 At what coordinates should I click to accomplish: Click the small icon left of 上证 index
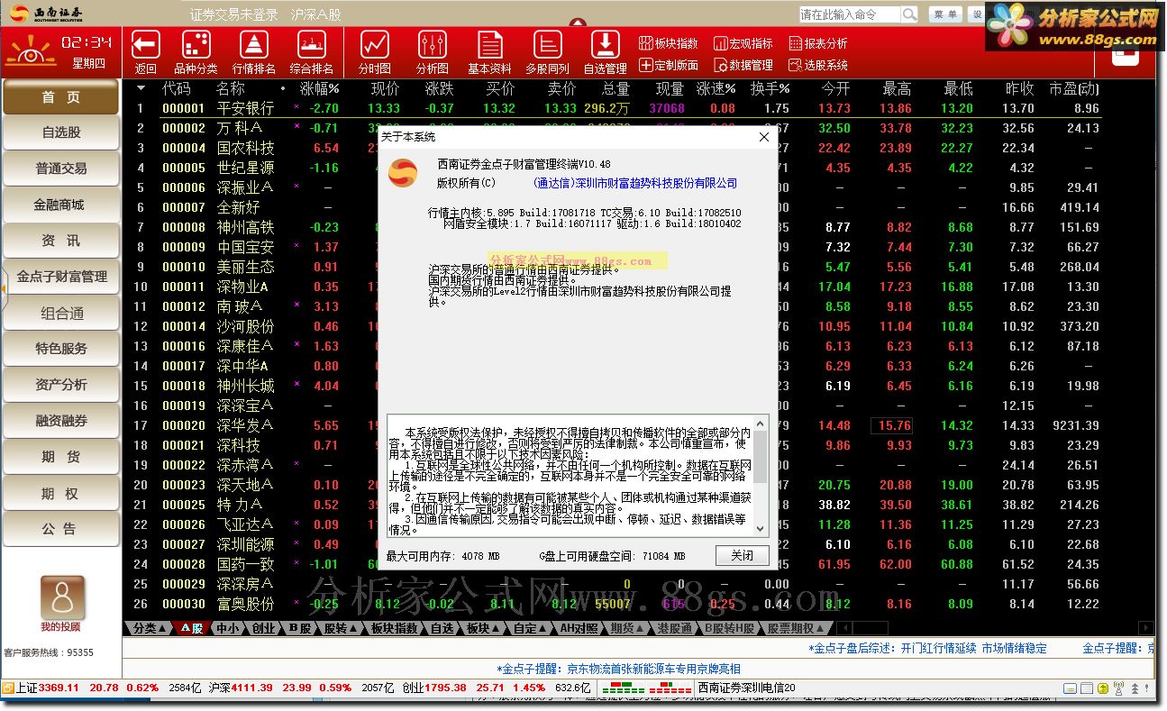(x=8, y=688)
